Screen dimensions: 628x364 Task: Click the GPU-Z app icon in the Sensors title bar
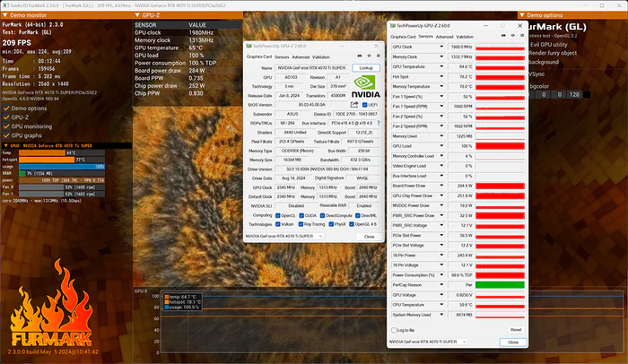click(x=393, y=26)
